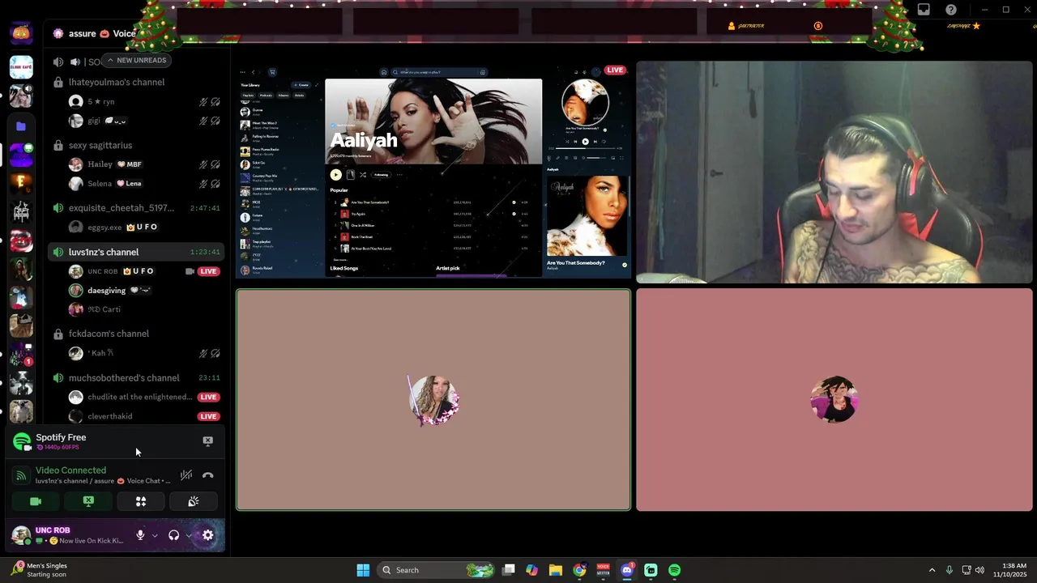
Task: Join muchsobothered's channel
Action: (135, 378)
